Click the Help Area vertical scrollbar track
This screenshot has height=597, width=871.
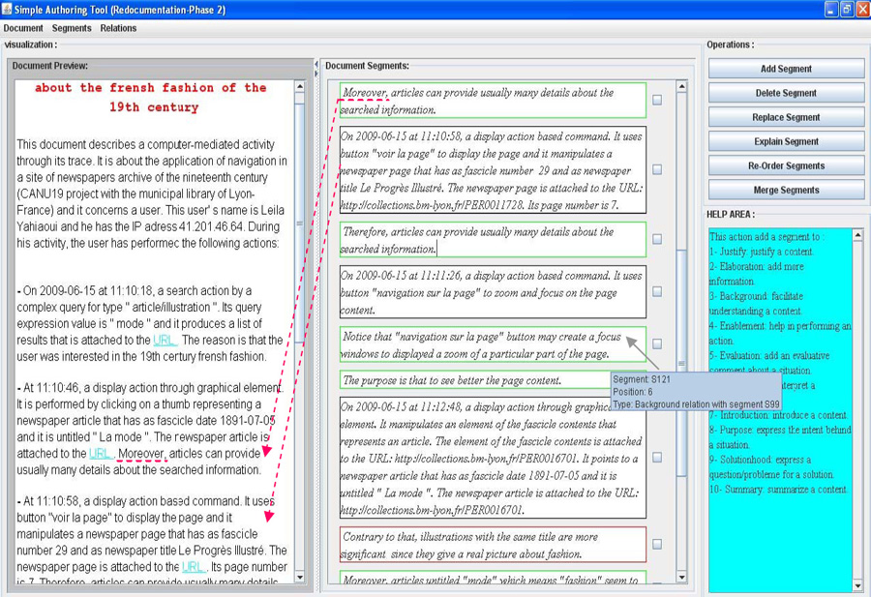pyautogui.click(x=857, y=410)
